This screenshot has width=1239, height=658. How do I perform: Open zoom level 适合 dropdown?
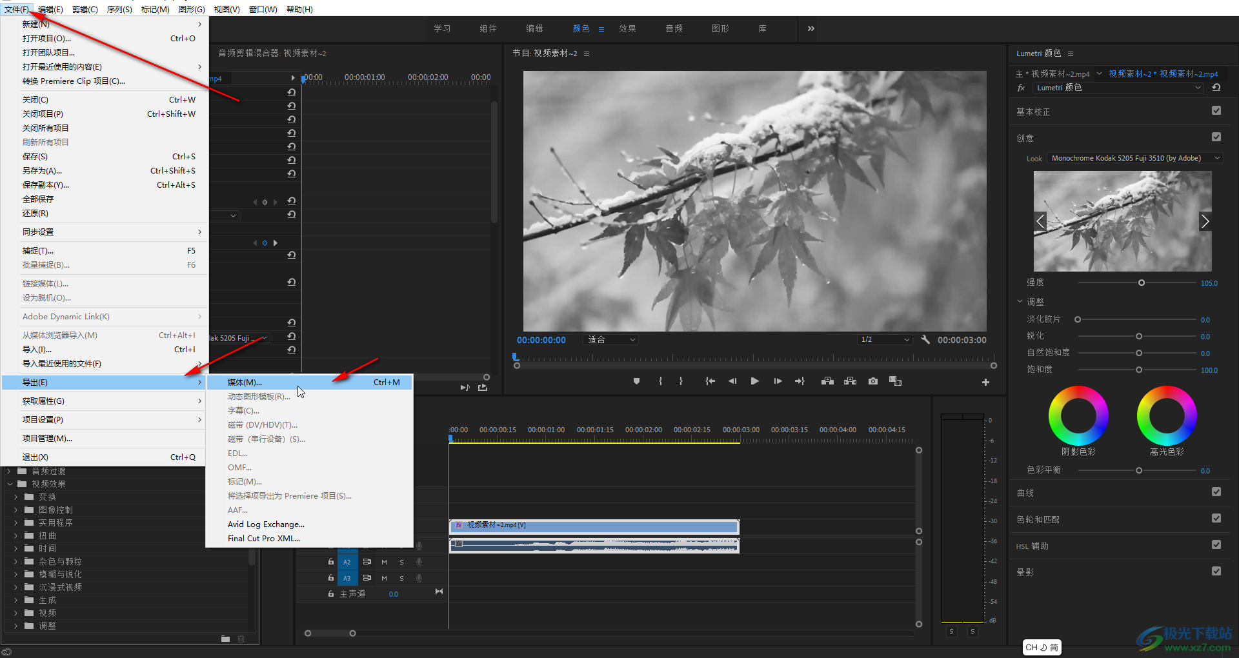[x=610, y=339]
